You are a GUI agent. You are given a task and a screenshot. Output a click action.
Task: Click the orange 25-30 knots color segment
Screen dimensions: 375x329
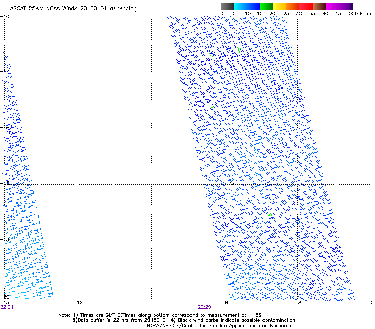click(293, 6)
